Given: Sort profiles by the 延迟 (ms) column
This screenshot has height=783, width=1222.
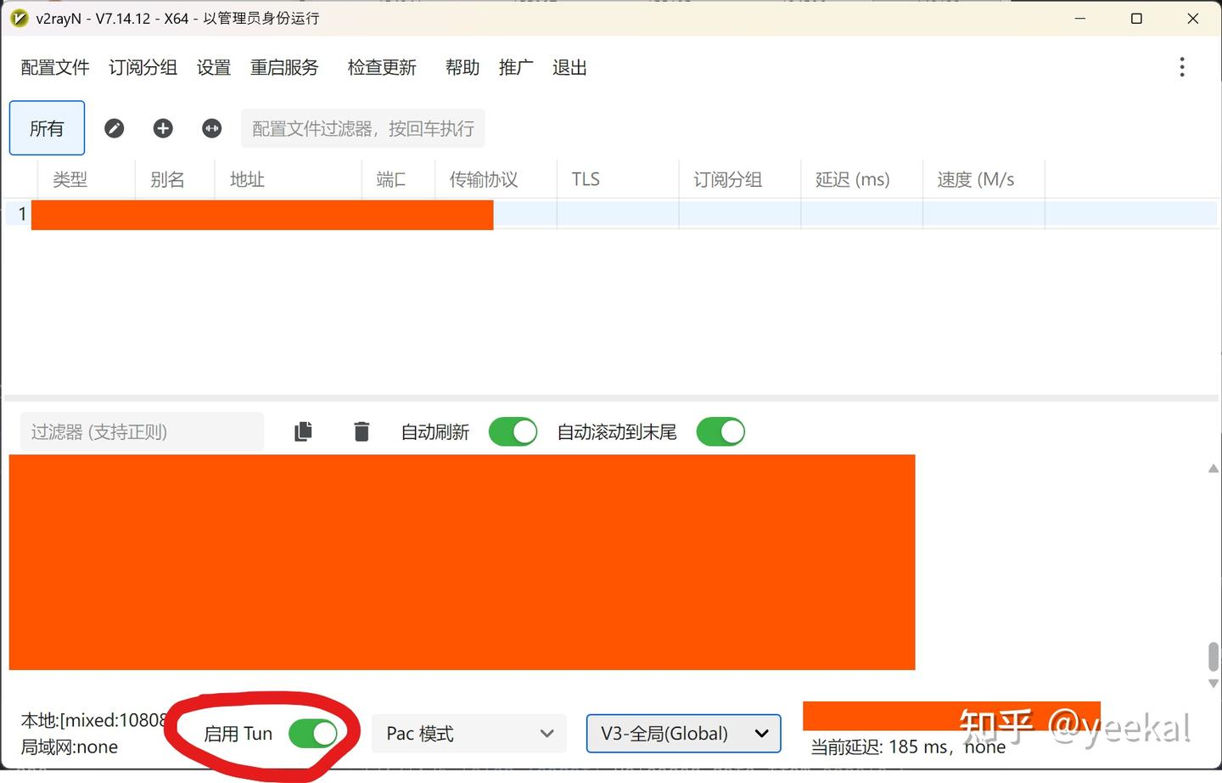Looking at the screenshot, I should [x=853, y=179].
